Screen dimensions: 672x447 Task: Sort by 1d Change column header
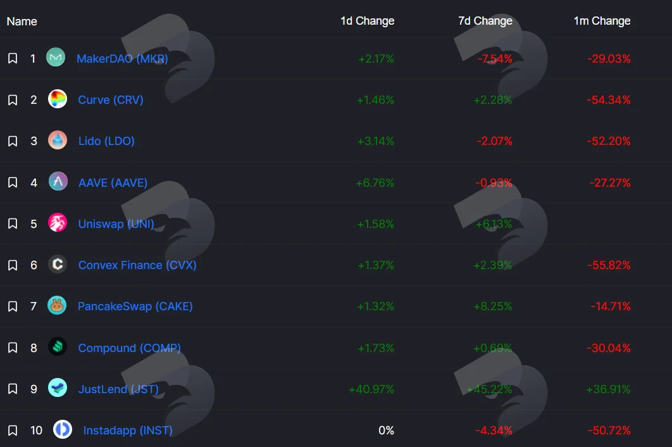point(367,21)
